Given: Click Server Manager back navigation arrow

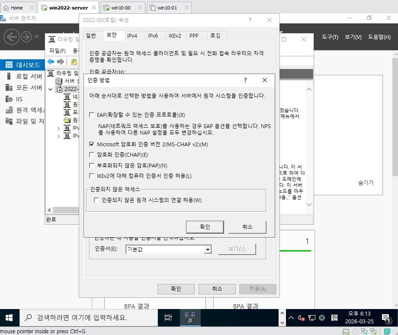Looking at the screenshot, I should (x=11, y=37).
